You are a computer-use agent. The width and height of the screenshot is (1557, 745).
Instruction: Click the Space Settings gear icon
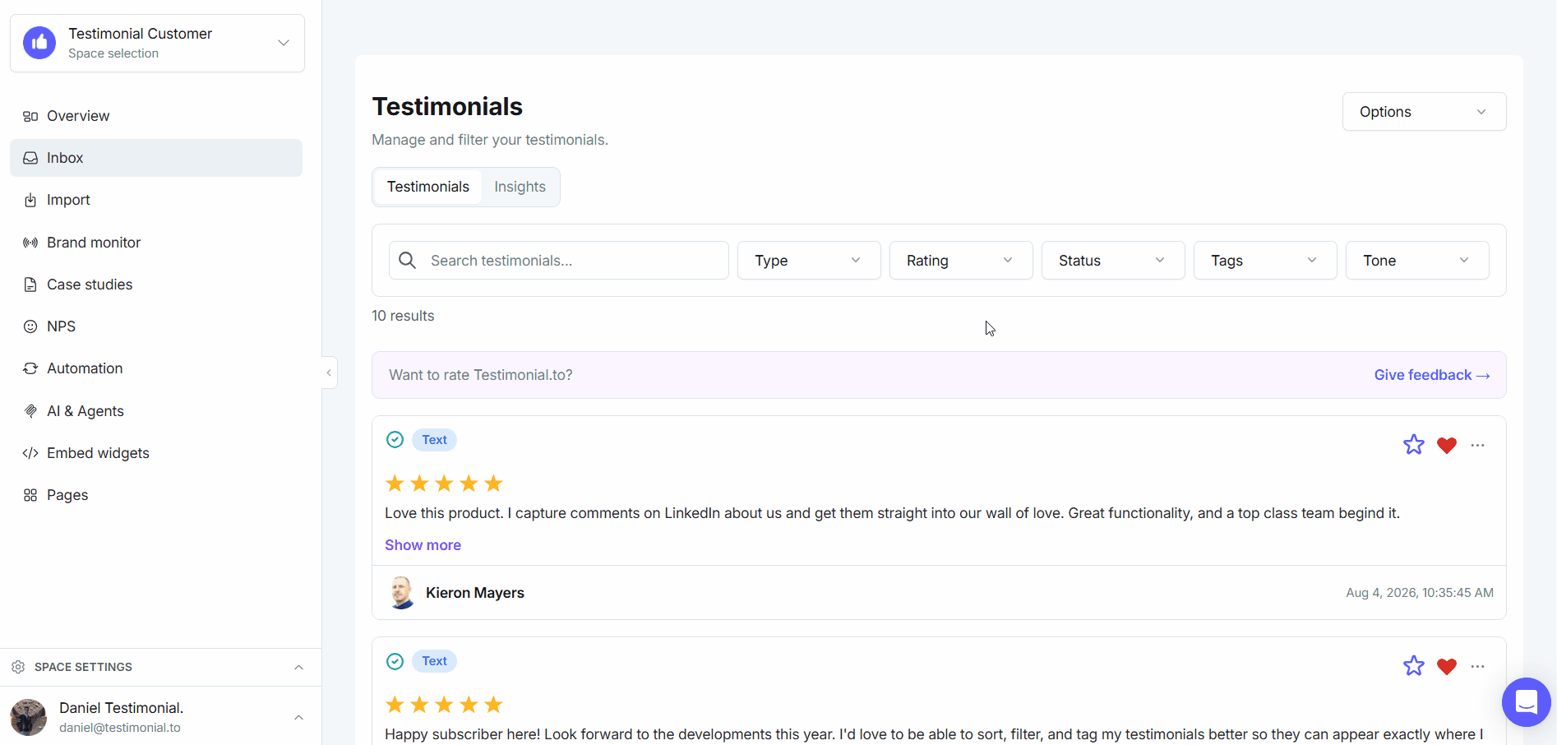coord(18,667)
